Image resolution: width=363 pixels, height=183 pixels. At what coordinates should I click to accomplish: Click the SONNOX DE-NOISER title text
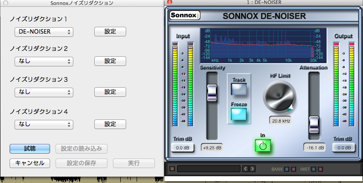(264, 16)
